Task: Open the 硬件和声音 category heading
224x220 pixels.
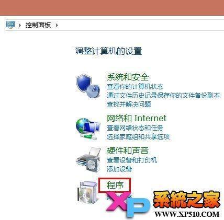Action: coord(128,151)
